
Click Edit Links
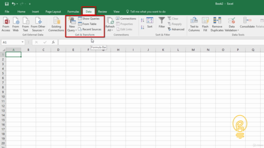(124, 29)
